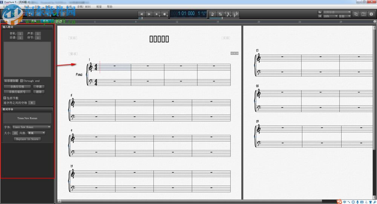The height and width of the screenshot is (204, 377).
Task: Click the 乐谱 number field in lyrics panel
Action: (20, 38)
